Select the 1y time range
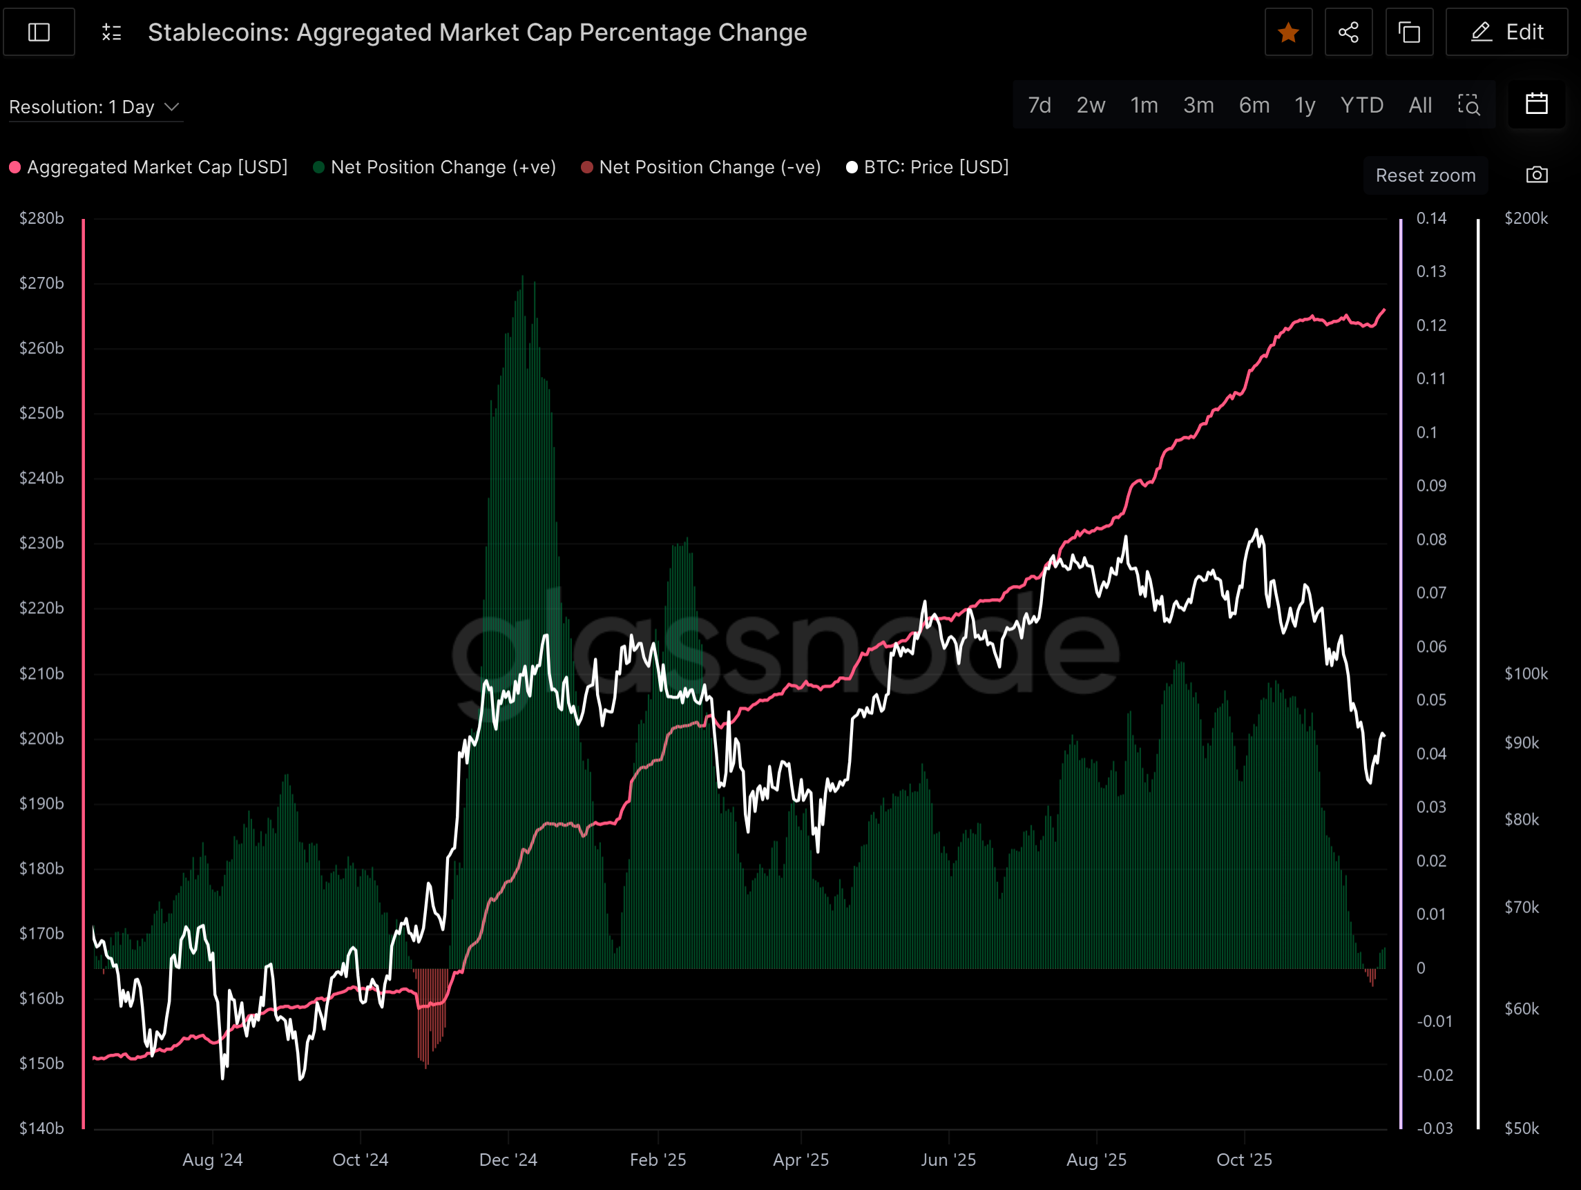Screen dimensions: 1581x1190 (x=1305, y=105)
